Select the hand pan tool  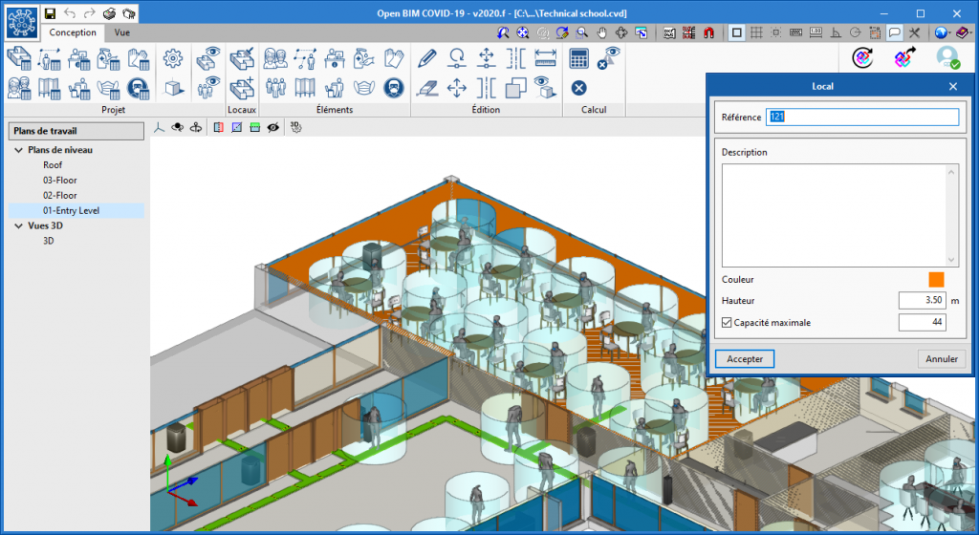(602, 32)
